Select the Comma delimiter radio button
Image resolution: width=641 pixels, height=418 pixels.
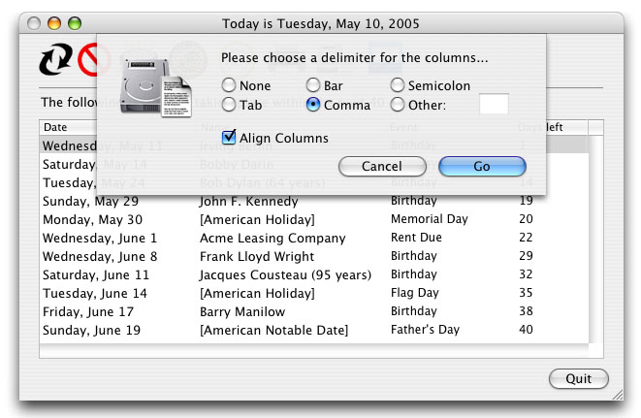click(314, 105)
